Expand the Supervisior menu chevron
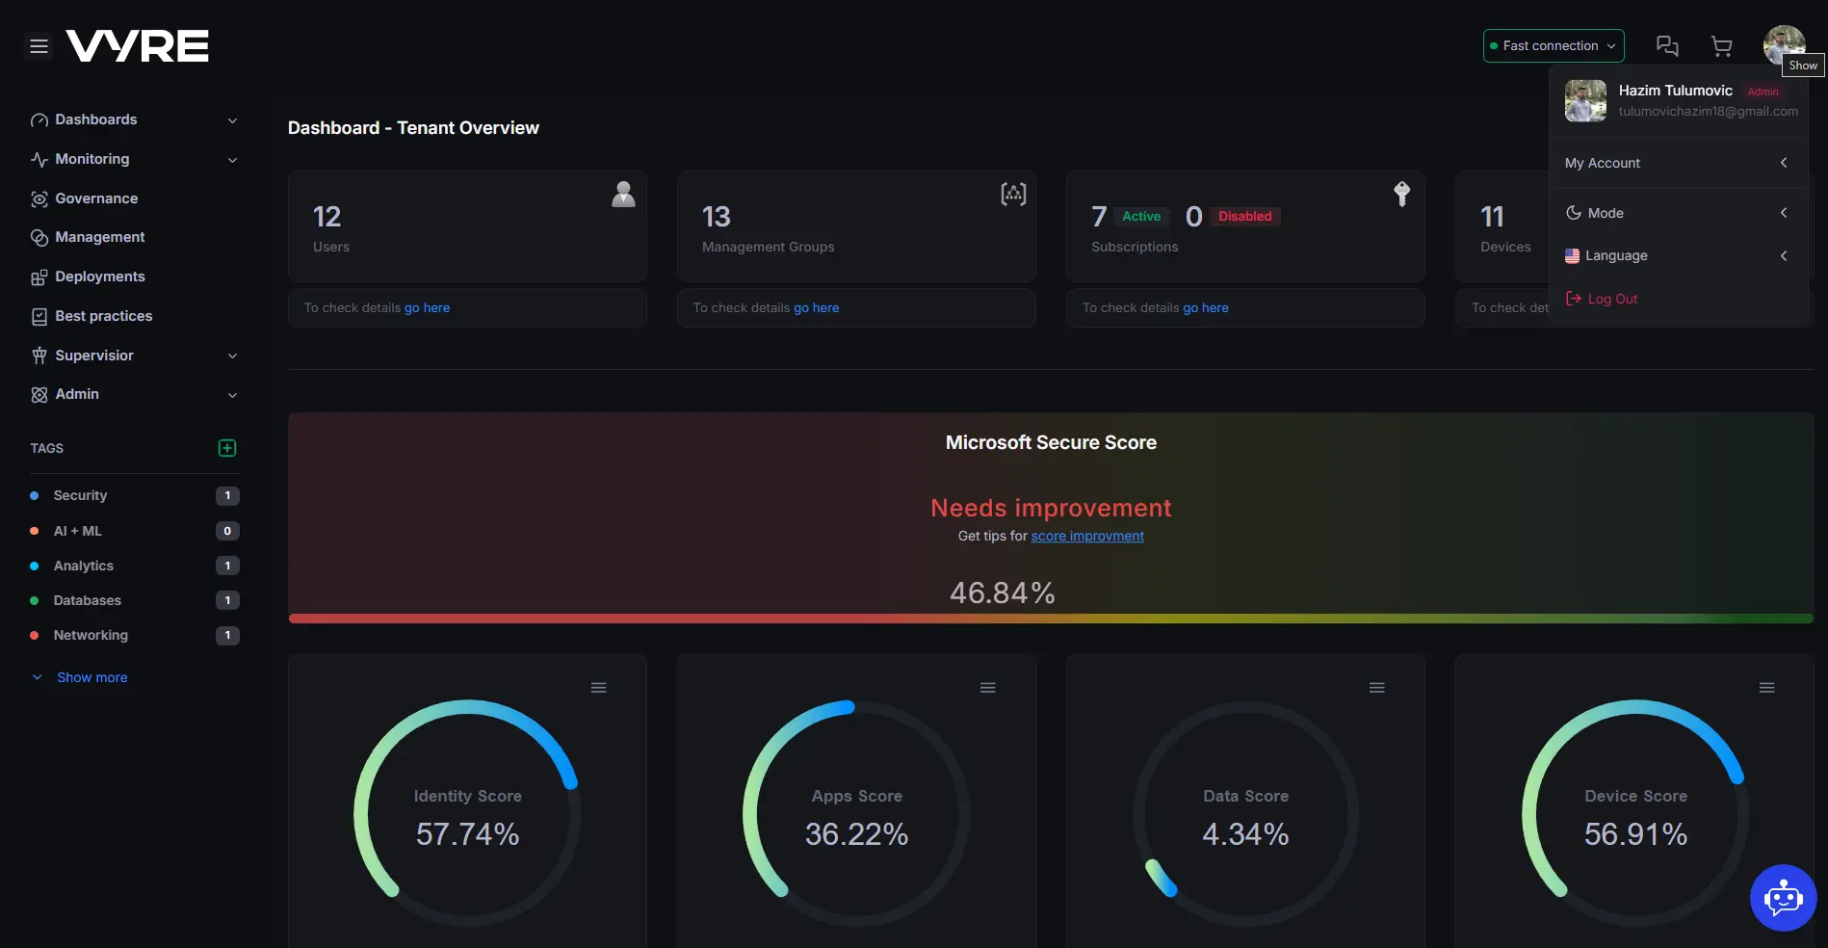 [232, 355]
